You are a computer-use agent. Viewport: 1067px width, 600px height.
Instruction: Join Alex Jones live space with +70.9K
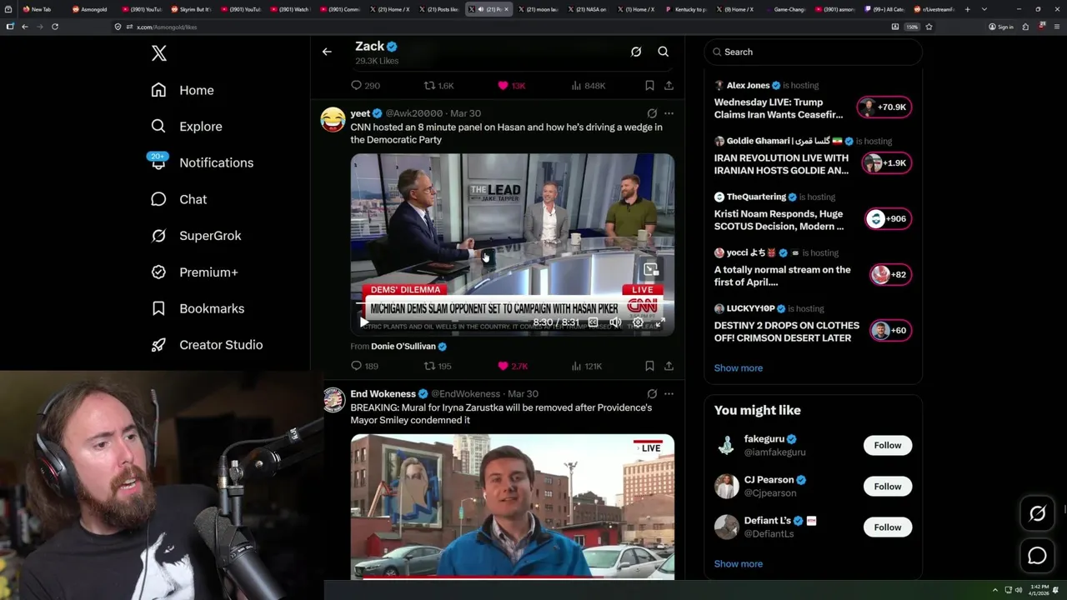tap(884, 107)
